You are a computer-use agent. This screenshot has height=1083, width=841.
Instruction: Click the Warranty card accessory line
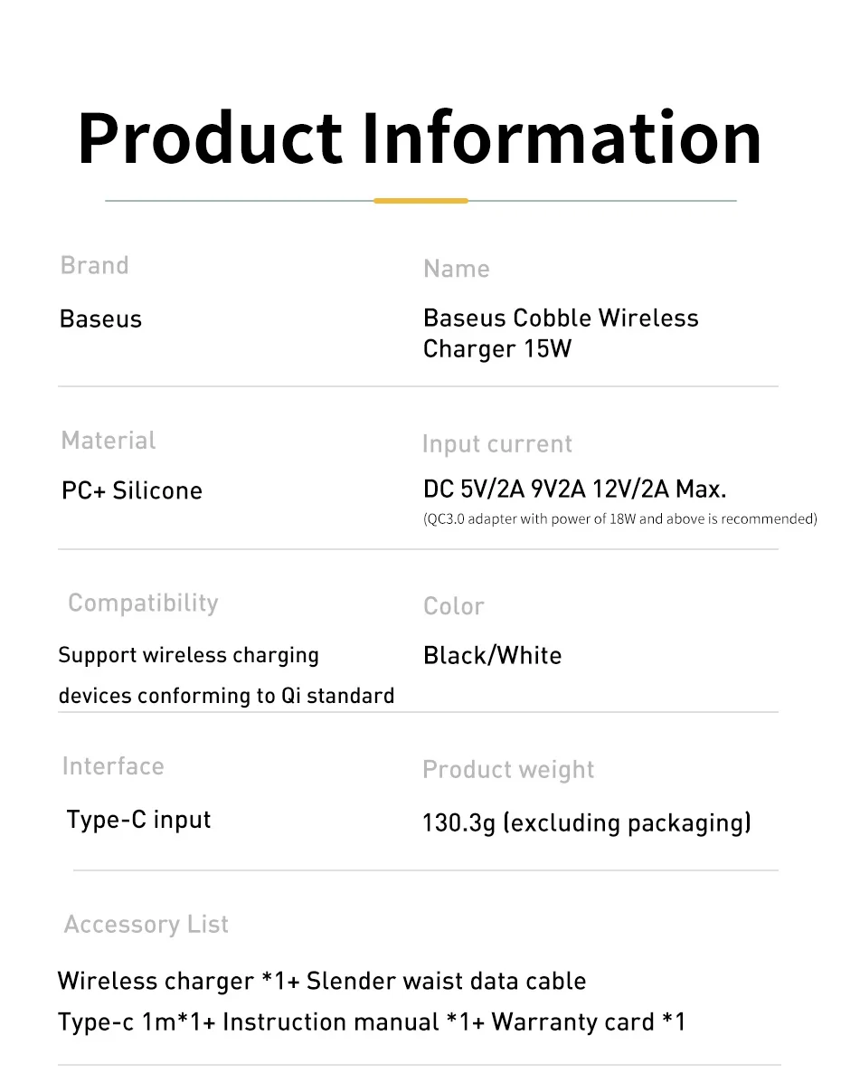point(372,1021)
